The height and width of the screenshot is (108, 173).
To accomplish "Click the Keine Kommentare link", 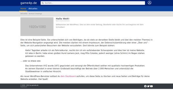I will [63, 21].
